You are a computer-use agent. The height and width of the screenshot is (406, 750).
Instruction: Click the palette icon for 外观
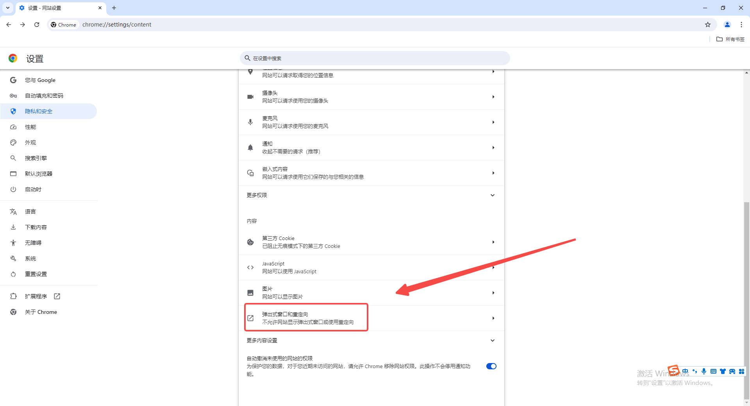tap(13, 142)
